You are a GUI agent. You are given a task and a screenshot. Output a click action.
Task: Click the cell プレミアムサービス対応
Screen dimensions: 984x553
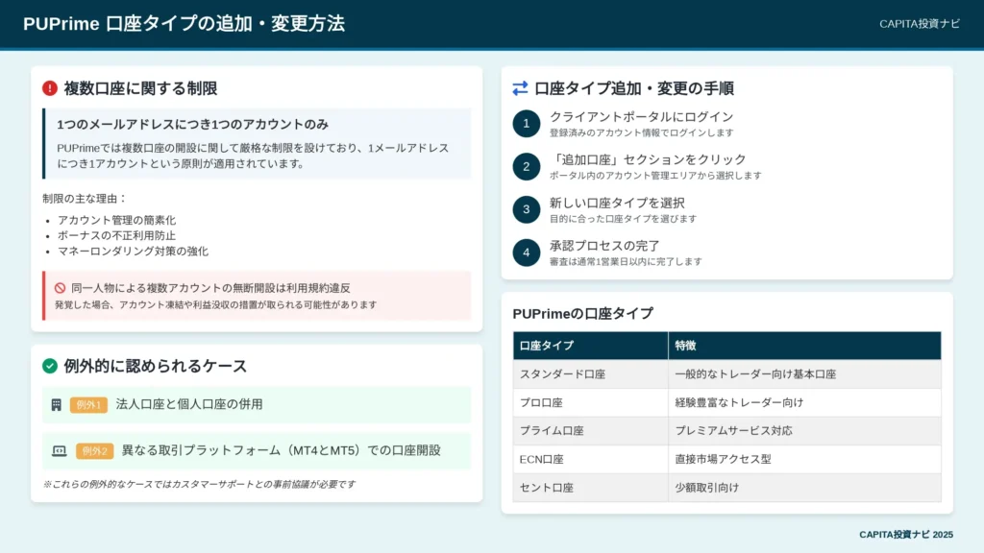click(805, 431)
